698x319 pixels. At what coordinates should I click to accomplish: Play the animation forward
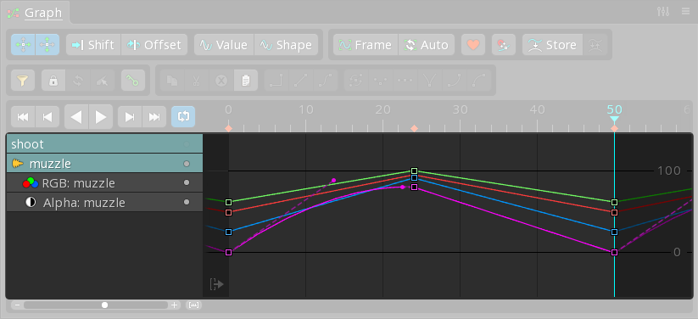pos(101,117)
